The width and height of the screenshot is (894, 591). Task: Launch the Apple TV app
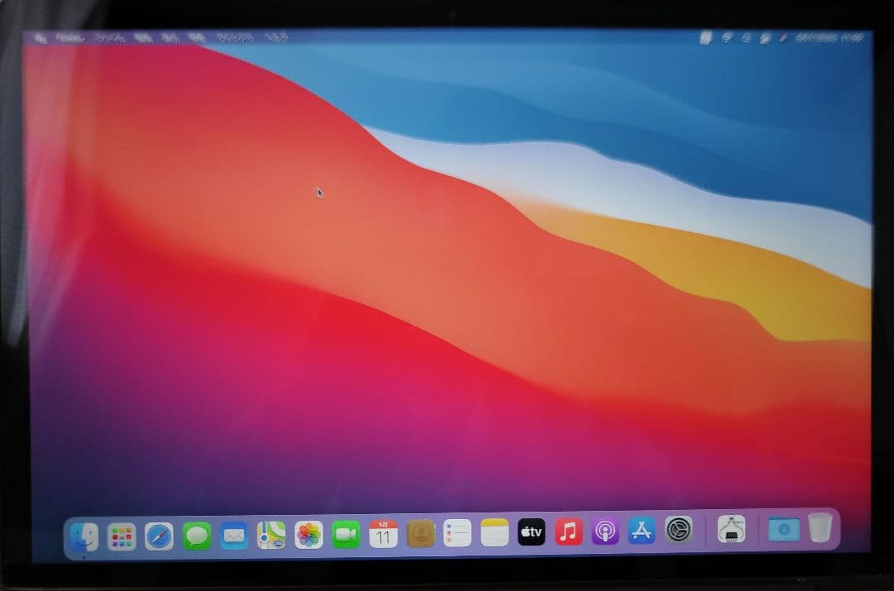(530, 534)
